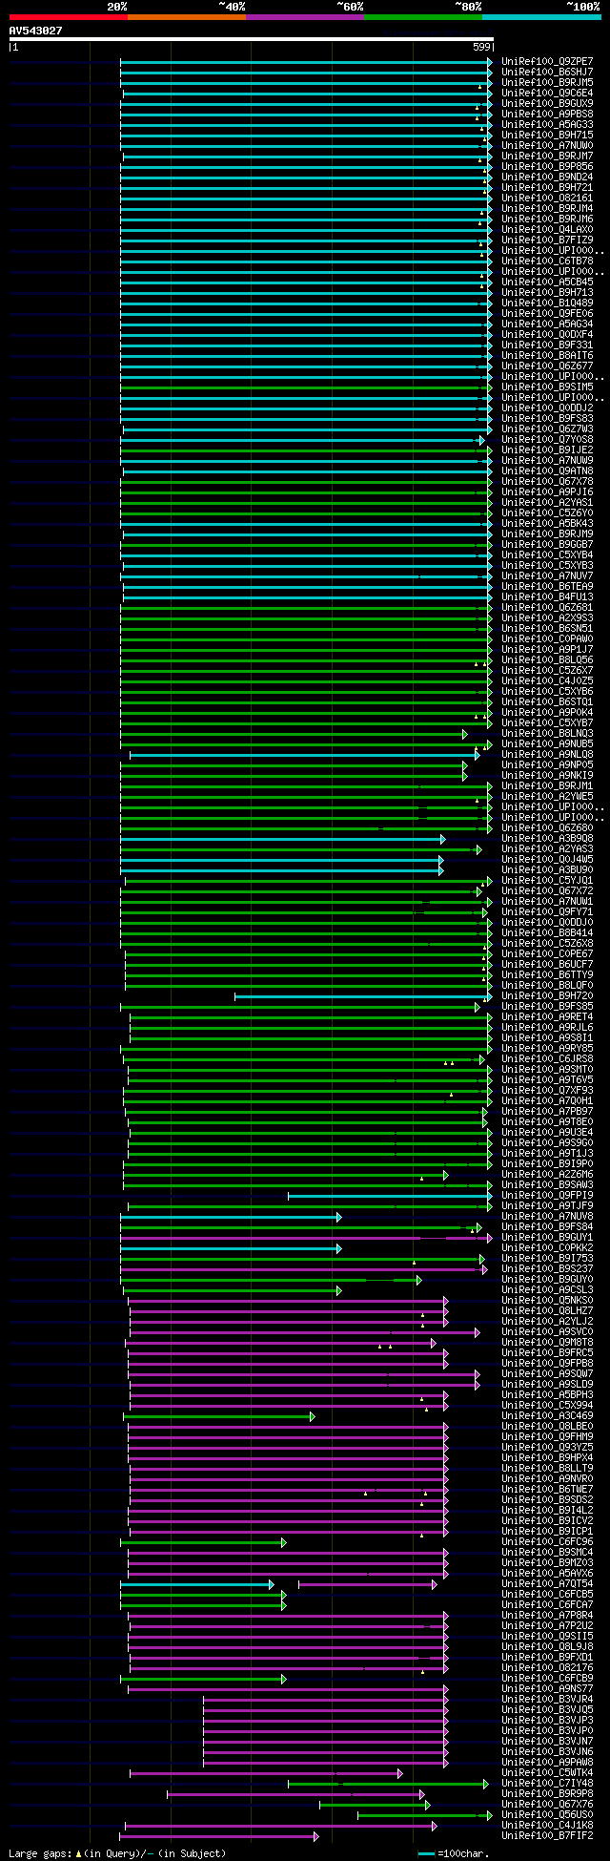The height and width of the screenshot is (1861, 610).
Task: Select label UniRef100_Q9ATN8
Action: (x=546, y=471)
